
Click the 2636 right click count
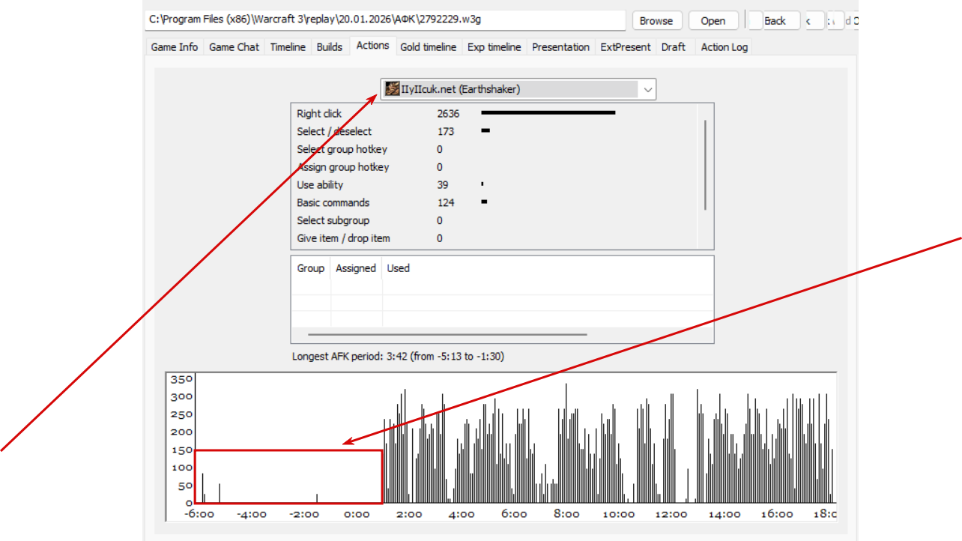click(448, 114)
